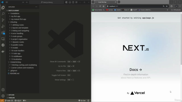Open .gitignore file
The image size is (182, 102).
point(22,71)
